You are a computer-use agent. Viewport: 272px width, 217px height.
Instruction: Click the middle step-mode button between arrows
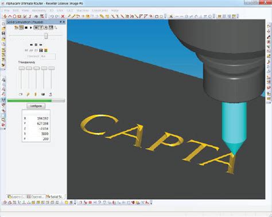click(x=36, y=45)
